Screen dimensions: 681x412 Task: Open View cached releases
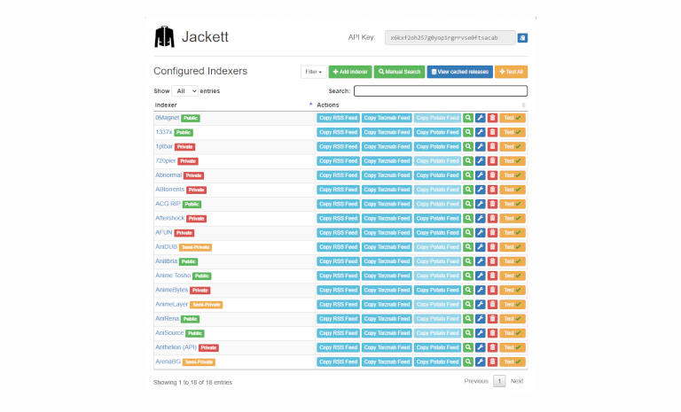click(x=460, y=72)
